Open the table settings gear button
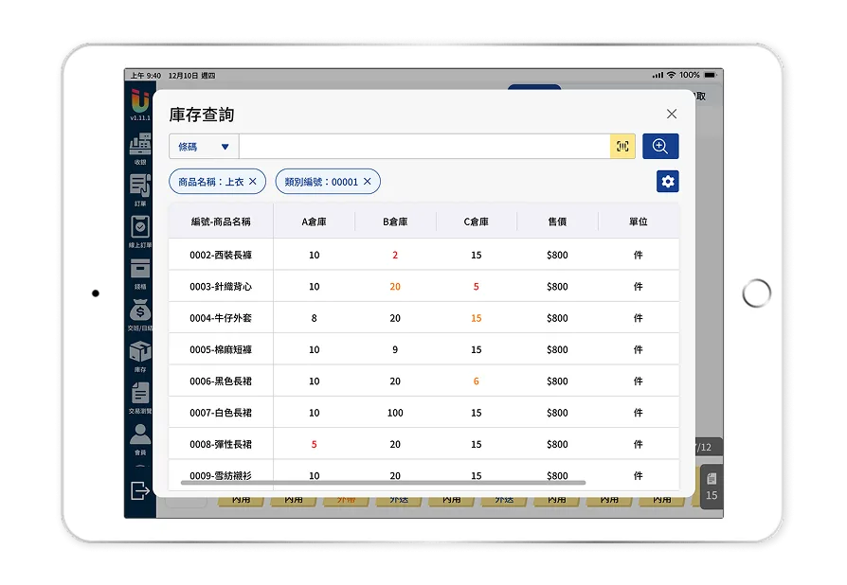Viewport: 847px width, 585px height. point(667,182)
